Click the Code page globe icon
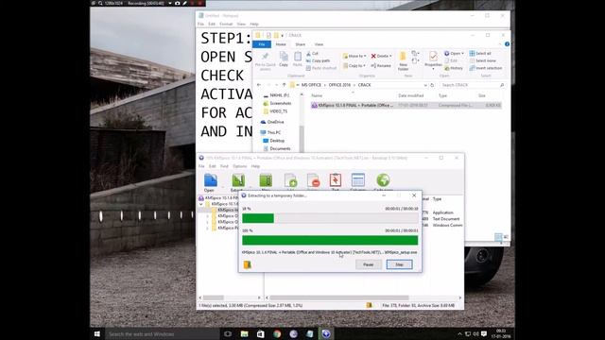605x340 pixels. coord(383,180)
